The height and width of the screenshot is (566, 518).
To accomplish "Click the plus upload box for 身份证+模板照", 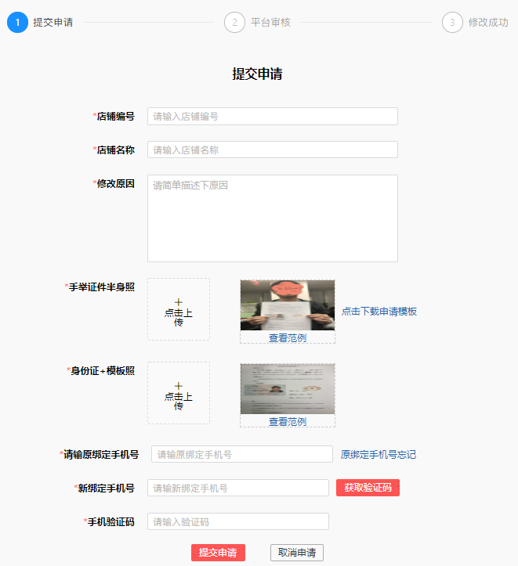I will click(179, 393).
